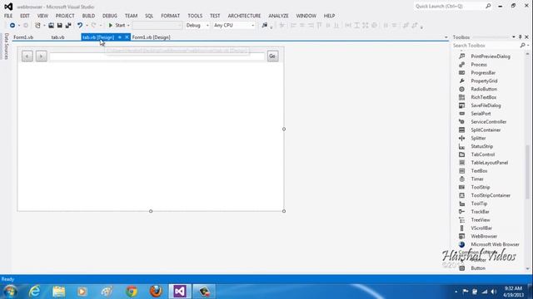Open the Undo history dropdown arrow
This screenshot has height=299, width=533.
[x=87, y=26]
